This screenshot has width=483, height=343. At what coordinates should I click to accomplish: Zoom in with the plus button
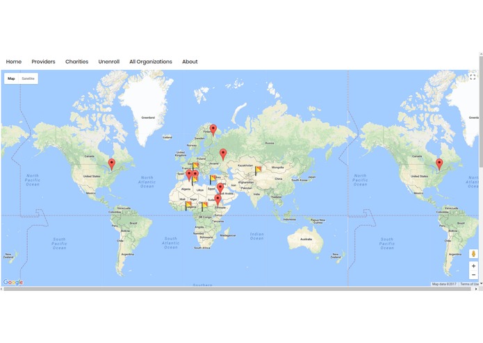(x=473, y=266)
